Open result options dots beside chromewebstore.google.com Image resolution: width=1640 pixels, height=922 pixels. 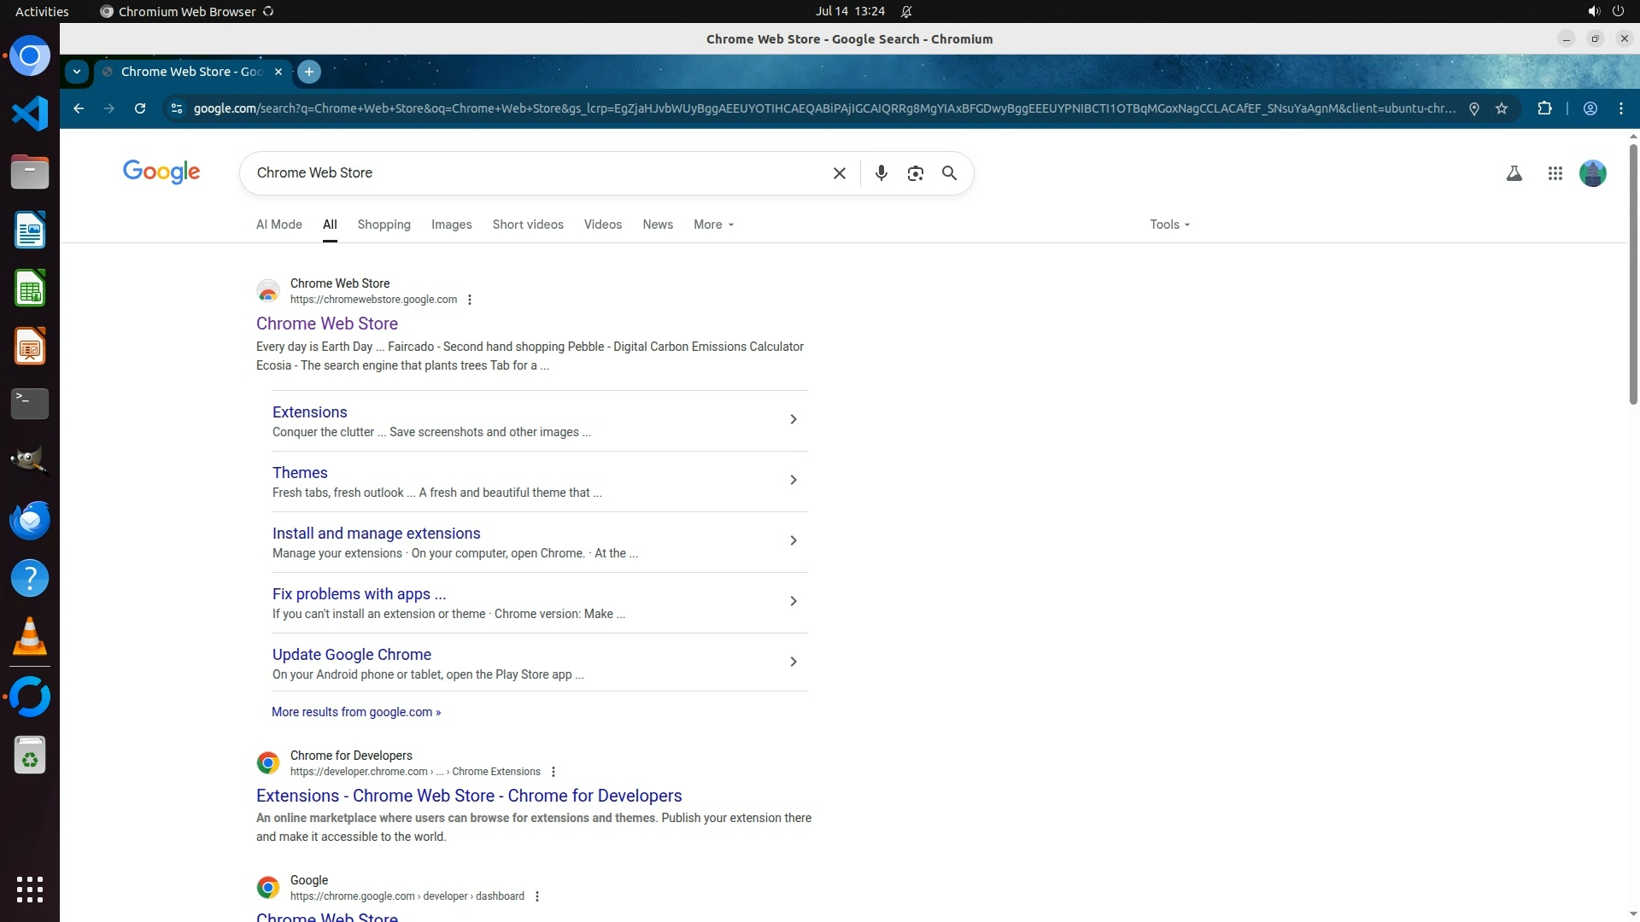470,300
